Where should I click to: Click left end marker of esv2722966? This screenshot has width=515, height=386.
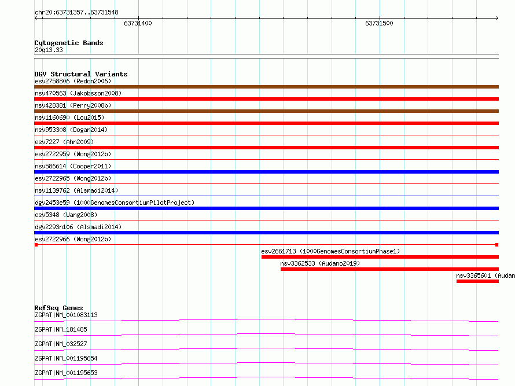pos(36,245)
